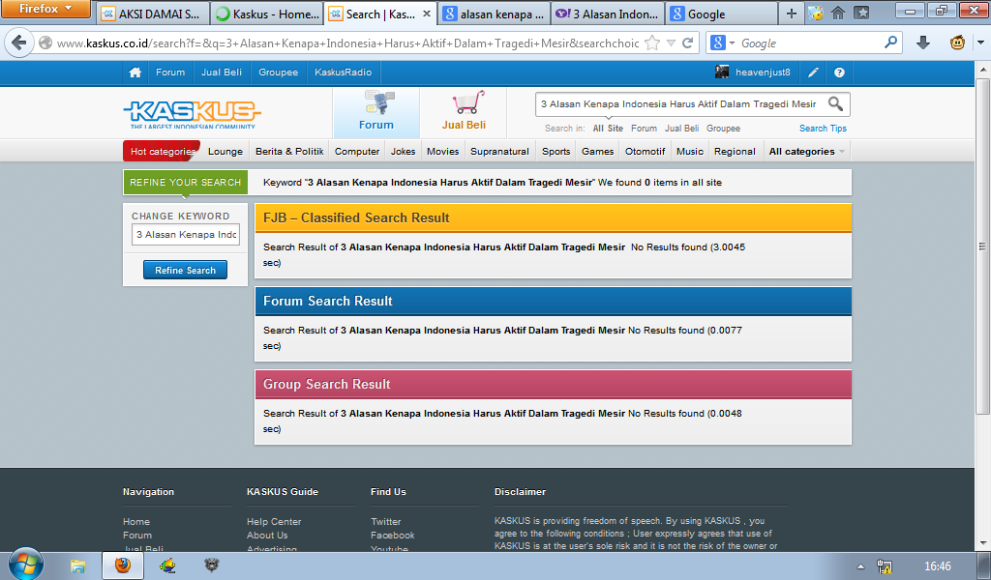The height and width of the screenshot is (580, 991).
Task: Open the Sports category
Action: (556, 152)
